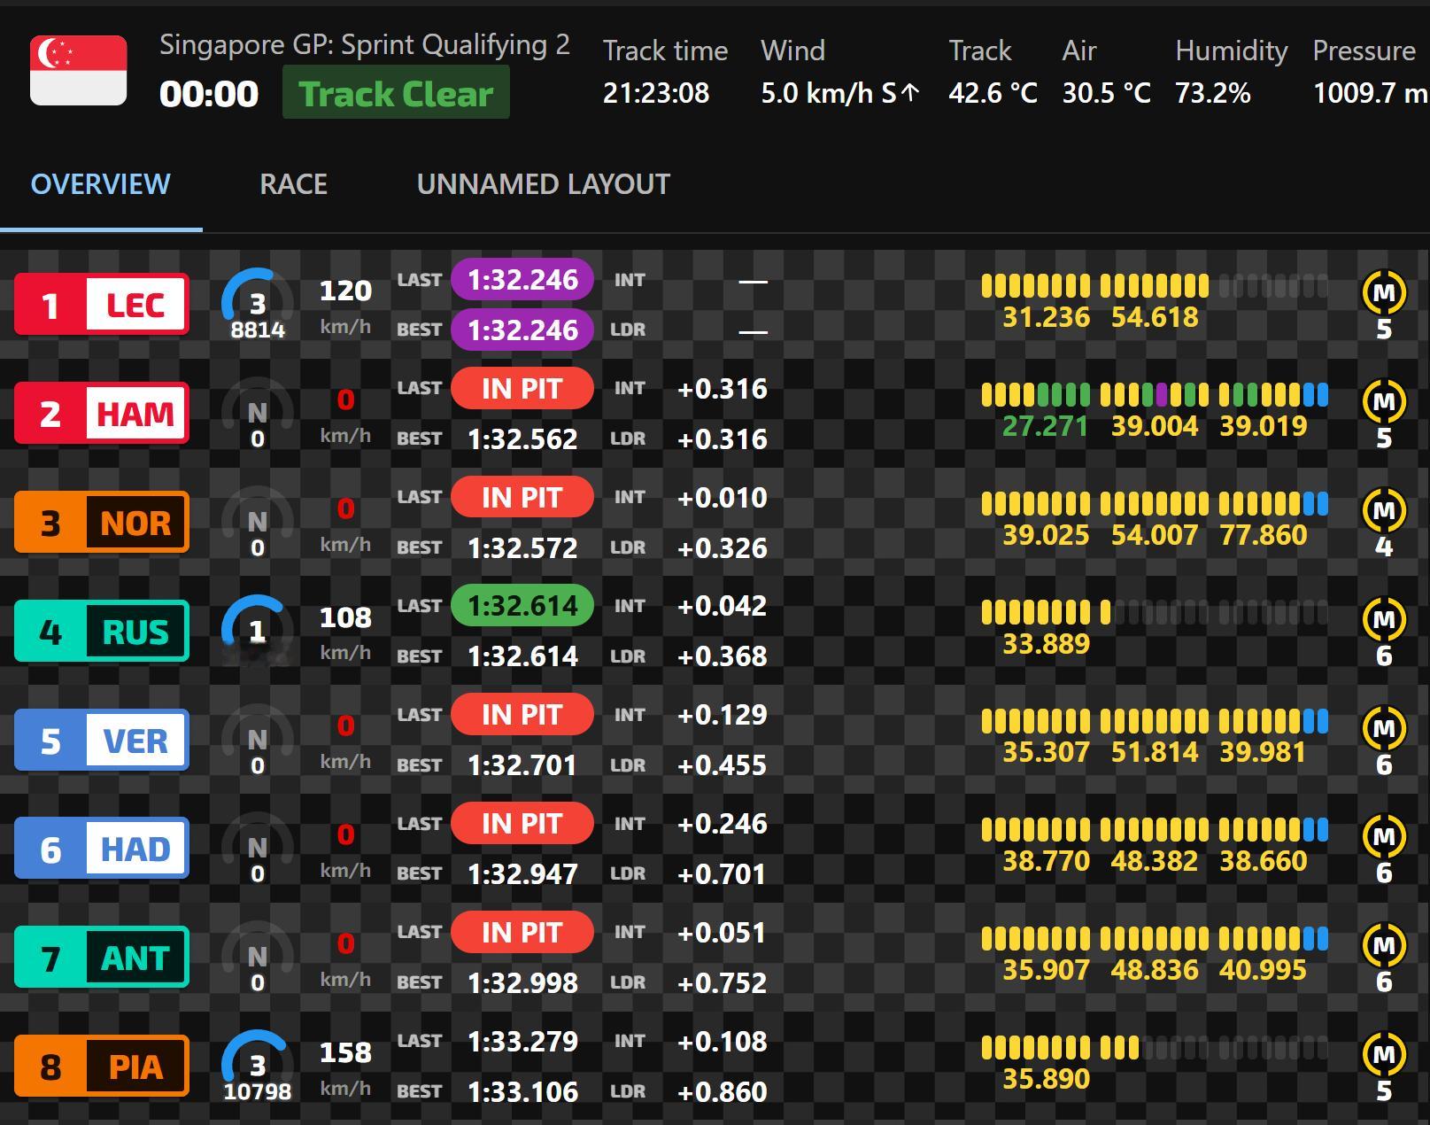Click the HAM driver badge

[102, 414]
